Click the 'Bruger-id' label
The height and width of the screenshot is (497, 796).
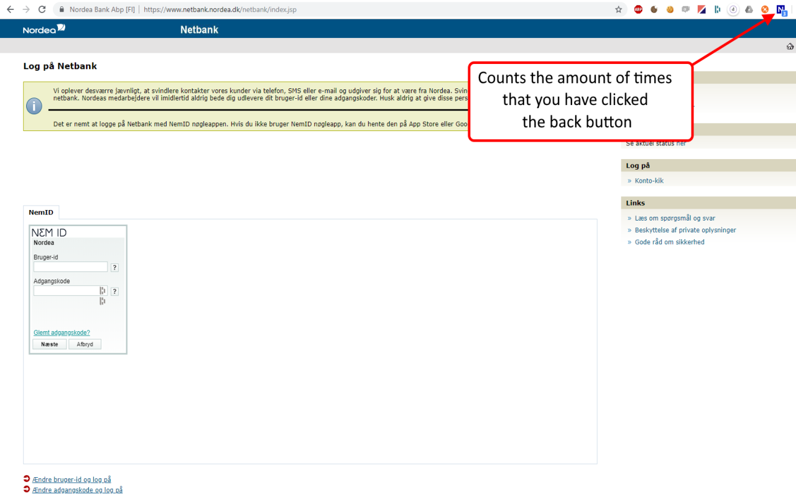[x=46, y=257]
